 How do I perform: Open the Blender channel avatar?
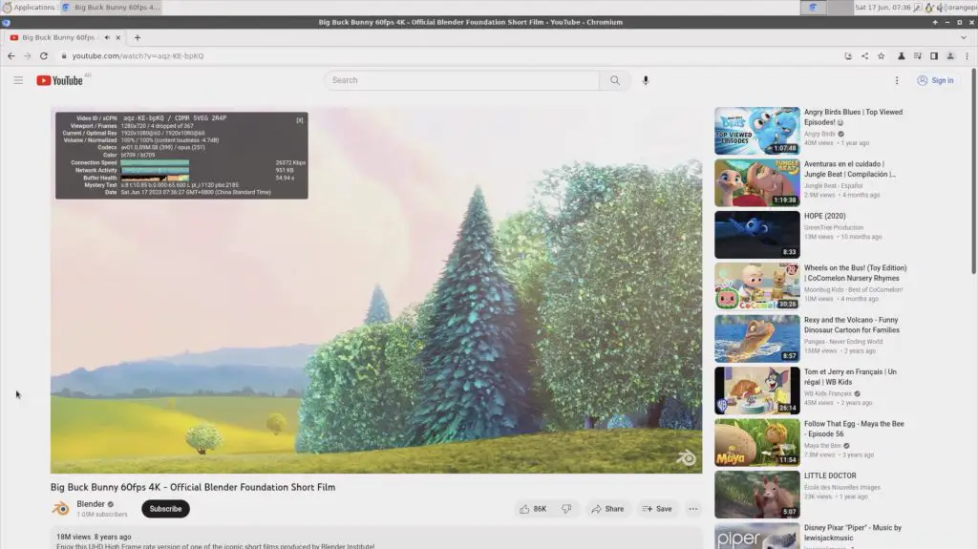(x=60, y=509)
